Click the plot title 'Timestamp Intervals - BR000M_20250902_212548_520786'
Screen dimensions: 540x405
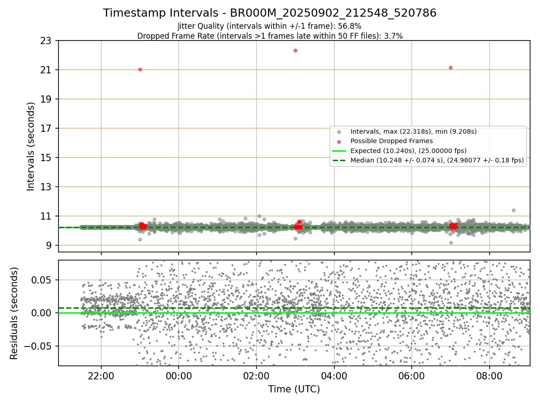(270, 13)
